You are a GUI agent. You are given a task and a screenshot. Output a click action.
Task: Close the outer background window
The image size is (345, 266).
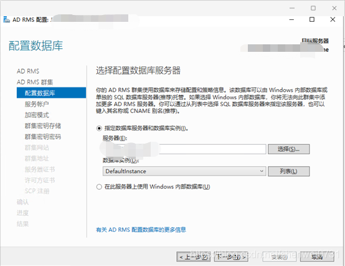(x=334, y=8)
